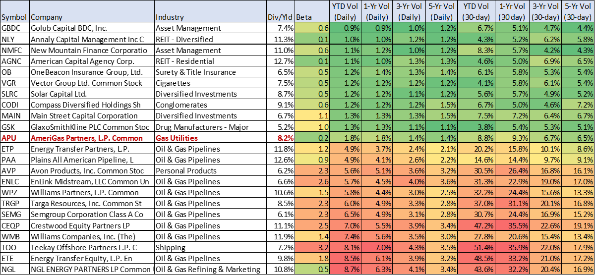
Task: Select the Industry column header
Action: (x=210, y=12)
